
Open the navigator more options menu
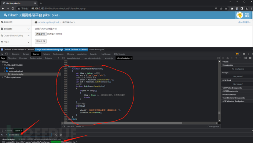pos(59,58)
